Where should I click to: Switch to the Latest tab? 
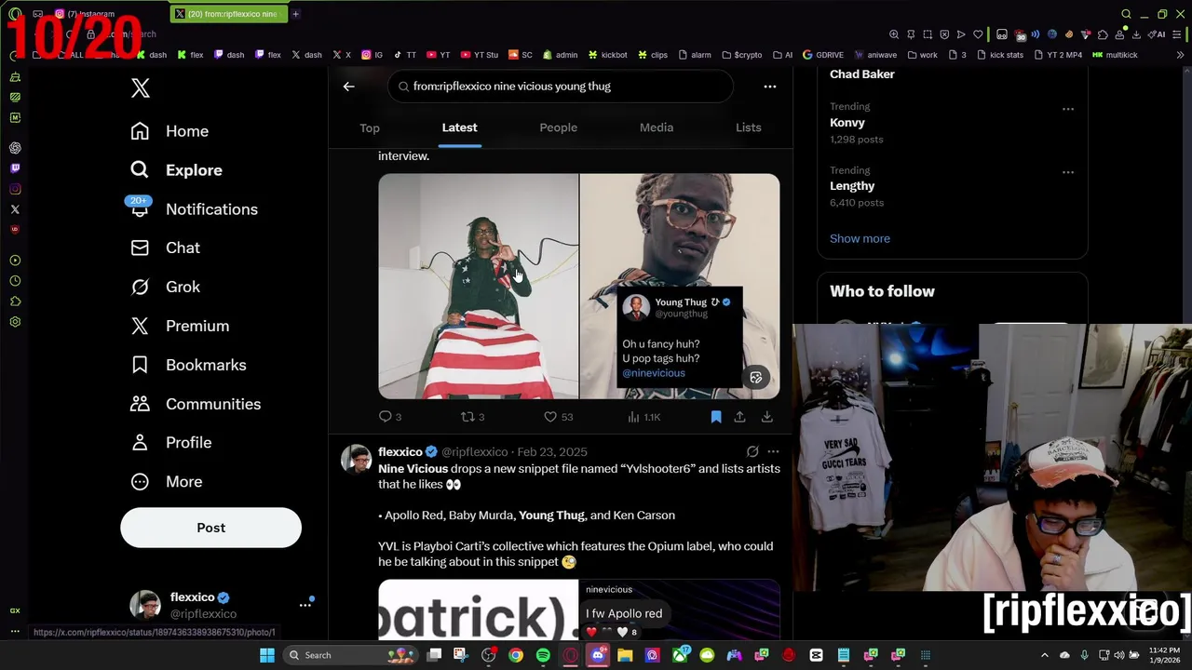coord(459,127)
